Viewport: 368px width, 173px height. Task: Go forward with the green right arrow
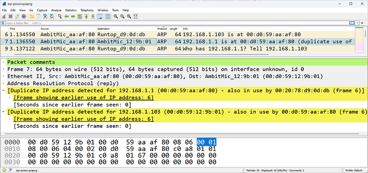(x=73, y=17)
